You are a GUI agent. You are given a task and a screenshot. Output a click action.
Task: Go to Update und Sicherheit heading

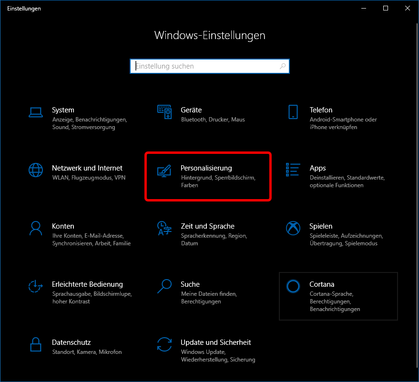215,342
